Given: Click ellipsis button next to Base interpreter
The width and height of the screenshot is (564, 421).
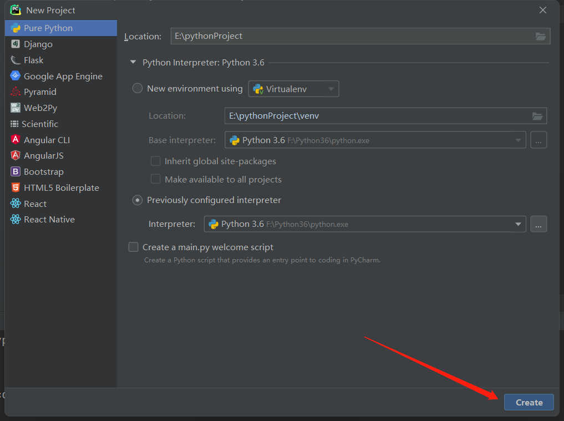Looking at the screenshot, I should point(538,140).
